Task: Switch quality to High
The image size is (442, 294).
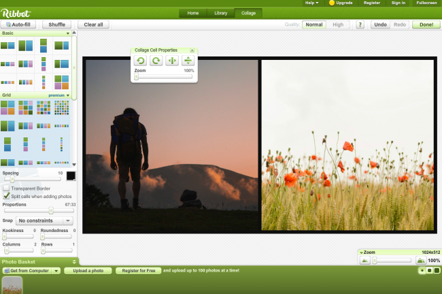Action: click(338, 24)
